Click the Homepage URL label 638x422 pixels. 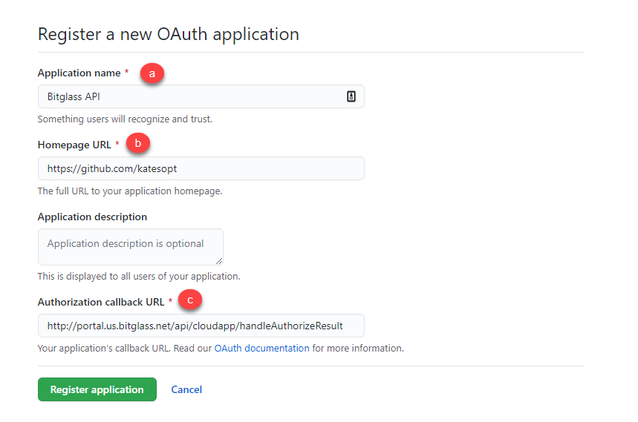(74, 145)
